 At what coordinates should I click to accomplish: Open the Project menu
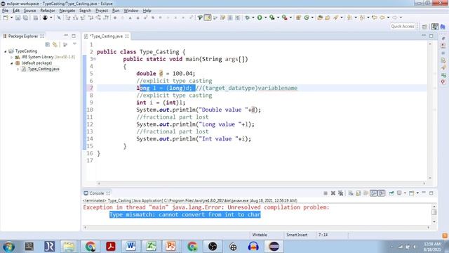pos(102,11)
